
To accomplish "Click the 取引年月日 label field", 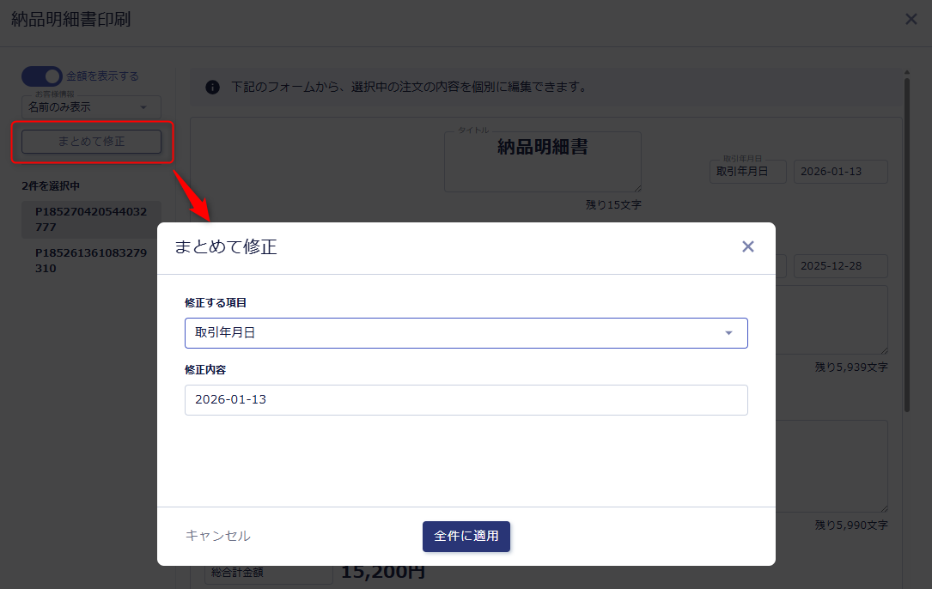I will click(747, 172).
